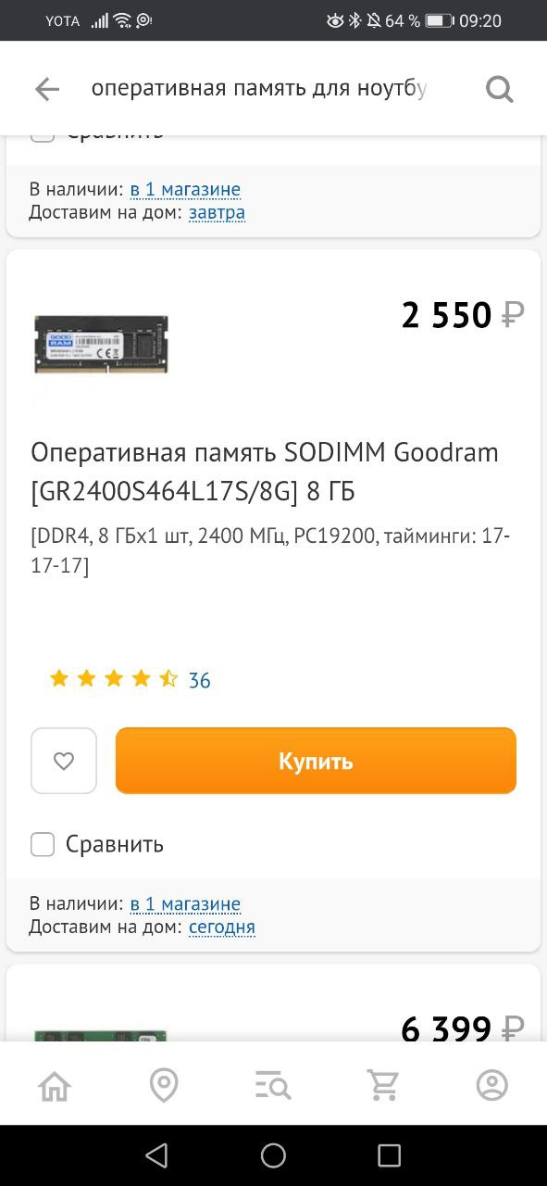Open the catalog search icon in the bottom bar
This screenshot has height=1186, width=547.
[x=273, y=1085]
